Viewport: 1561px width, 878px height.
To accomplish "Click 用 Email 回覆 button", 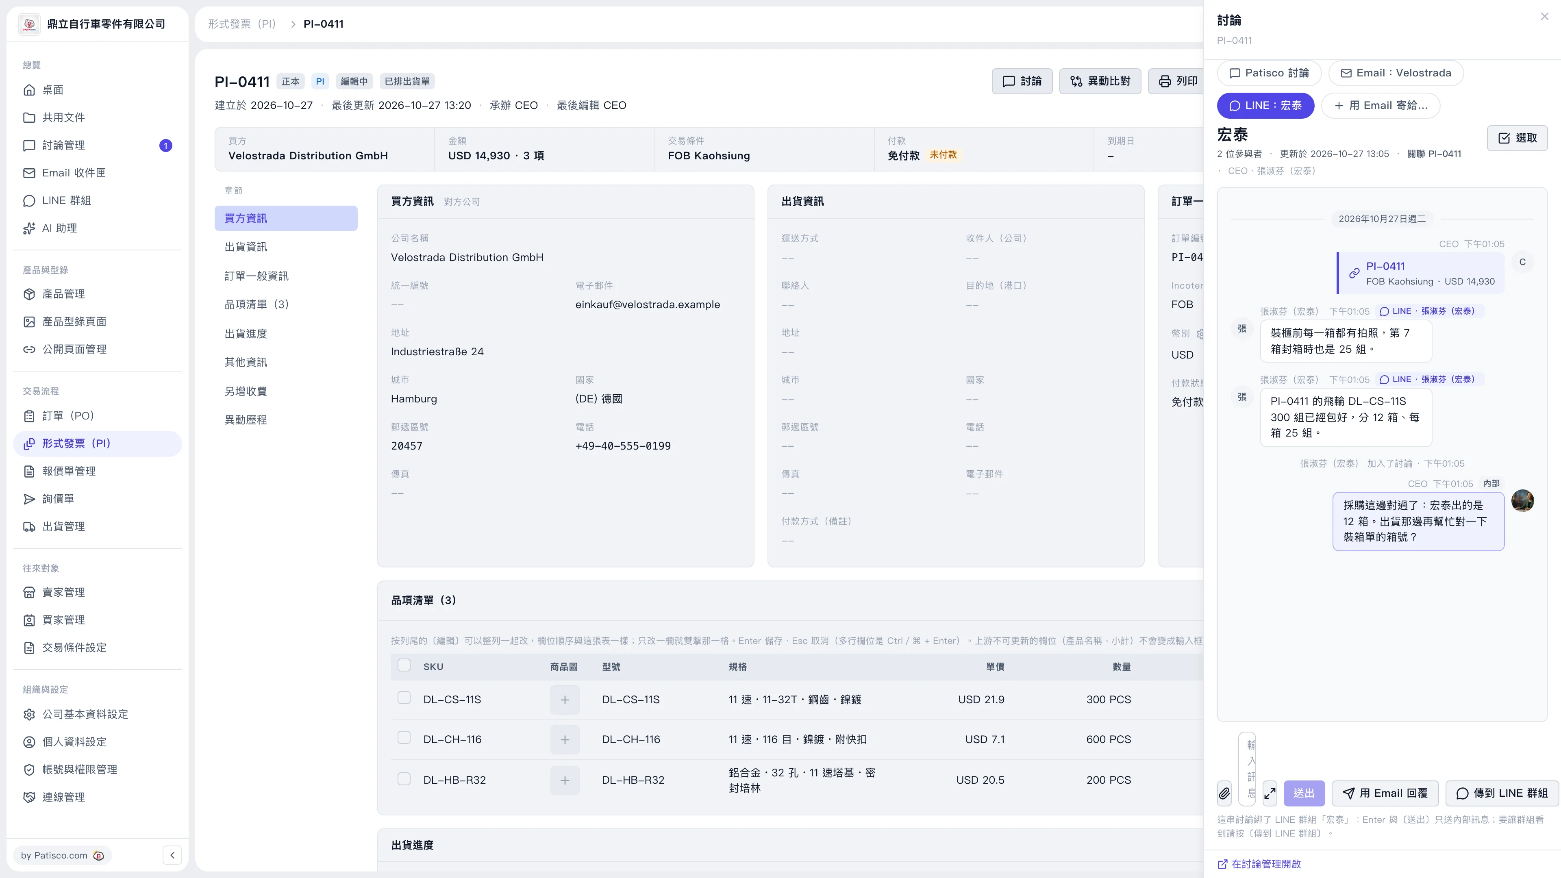I will (1385, 793).
